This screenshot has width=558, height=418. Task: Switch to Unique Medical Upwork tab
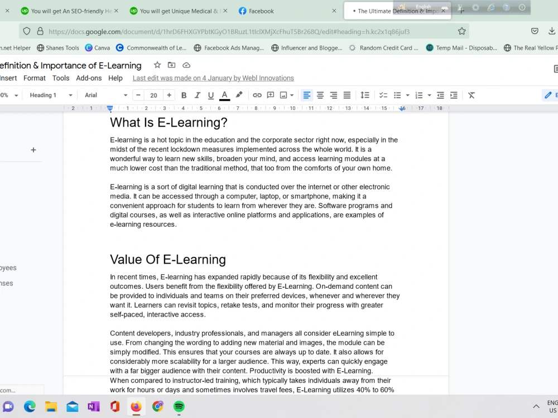[x=179, y=11]
